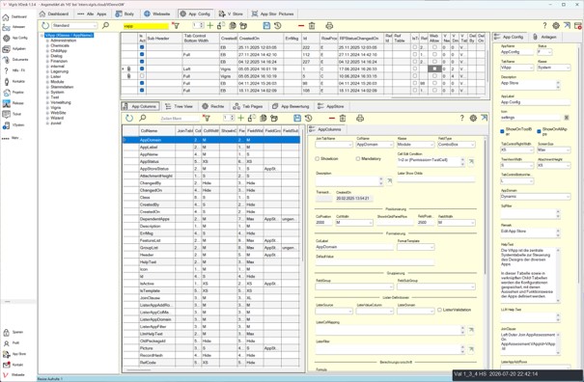Click save disk icon in the main toolbar

[x=266, y=26]
